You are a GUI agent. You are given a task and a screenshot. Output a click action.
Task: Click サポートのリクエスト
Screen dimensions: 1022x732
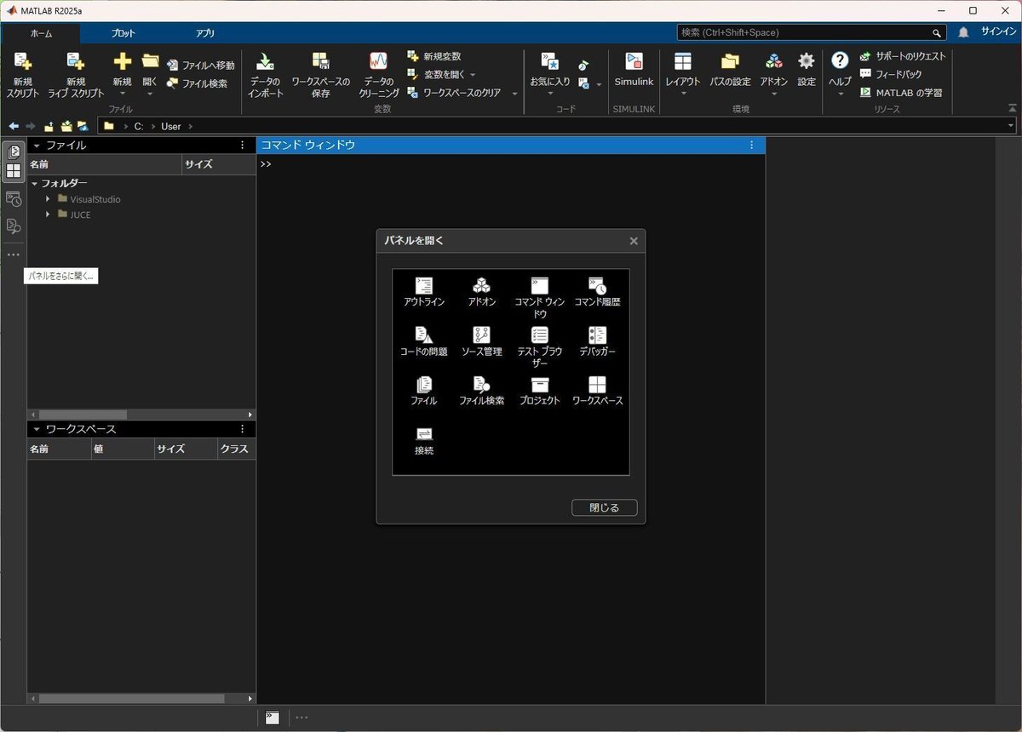[902, 56]
